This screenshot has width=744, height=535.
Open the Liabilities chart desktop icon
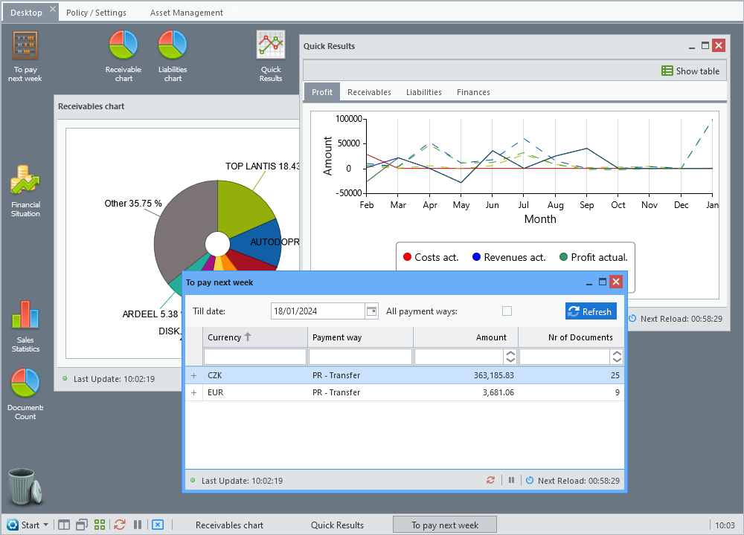pyautogui.click(x=173, y=56)
